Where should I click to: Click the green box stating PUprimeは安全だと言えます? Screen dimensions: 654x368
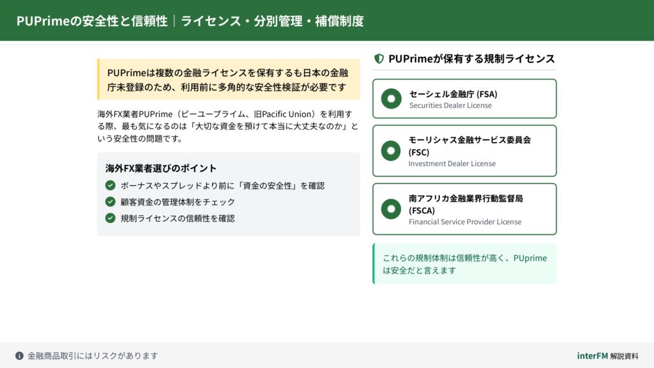pos(464,264)
